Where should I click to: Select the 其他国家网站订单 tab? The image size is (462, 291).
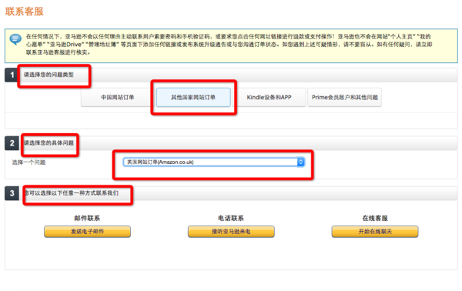point(193,97)
